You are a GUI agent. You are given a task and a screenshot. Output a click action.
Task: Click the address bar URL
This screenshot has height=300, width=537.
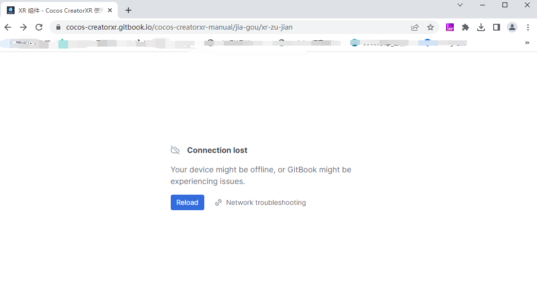(x=179, y=27)
